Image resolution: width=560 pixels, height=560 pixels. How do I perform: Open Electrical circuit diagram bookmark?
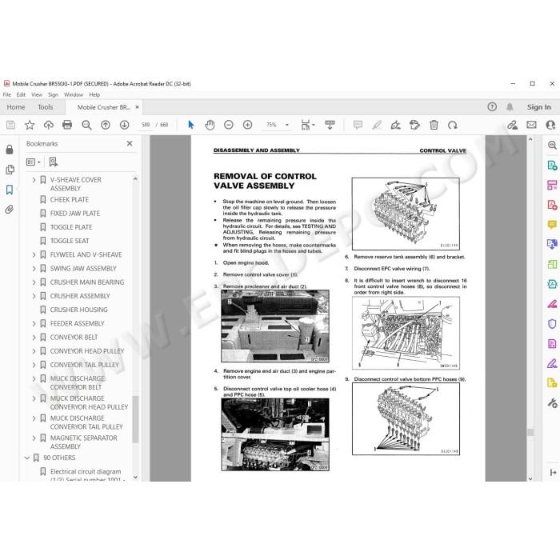click(x=86, y=472)
